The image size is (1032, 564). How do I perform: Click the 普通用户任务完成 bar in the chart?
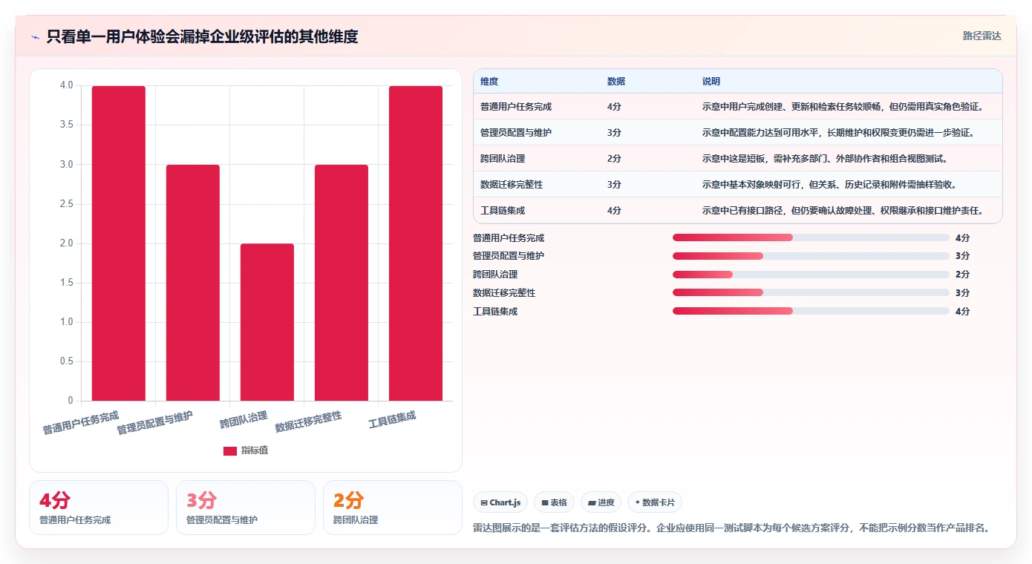pyautogui.click(x=119, y=243)
